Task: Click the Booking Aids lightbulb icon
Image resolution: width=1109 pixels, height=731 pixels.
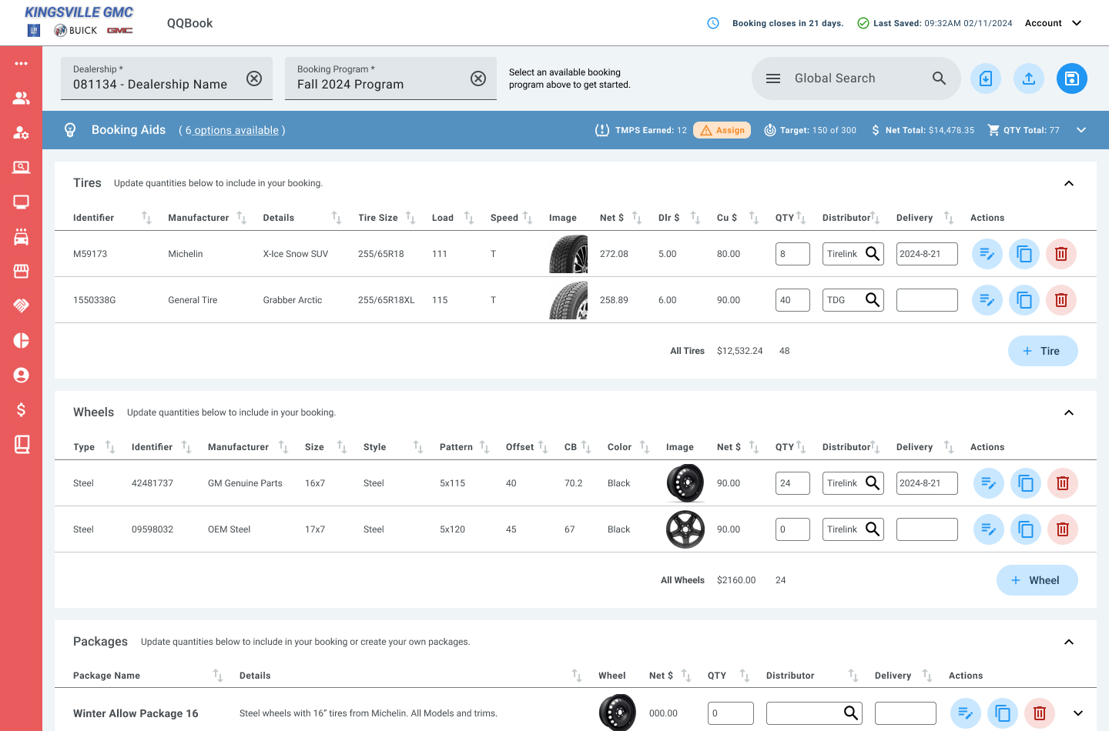Action: 70,130
